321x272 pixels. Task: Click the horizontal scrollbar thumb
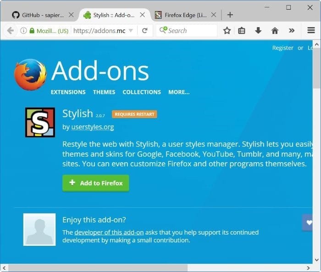point(98,268)
